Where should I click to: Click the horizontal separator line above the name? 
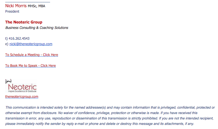27,2
